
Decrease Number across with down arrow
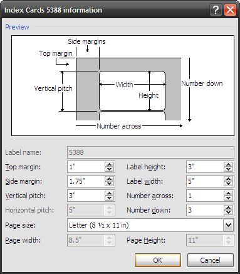(x=229, y=198)
